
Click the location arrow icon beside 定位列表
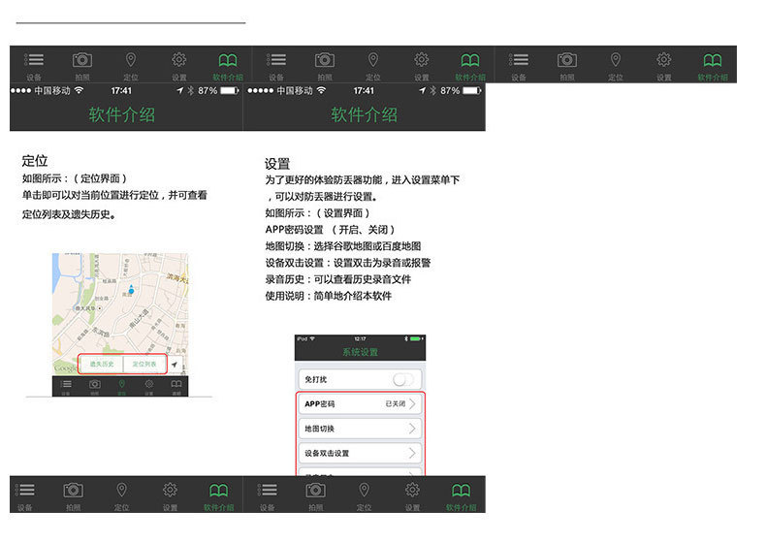(x=176, y=366)
